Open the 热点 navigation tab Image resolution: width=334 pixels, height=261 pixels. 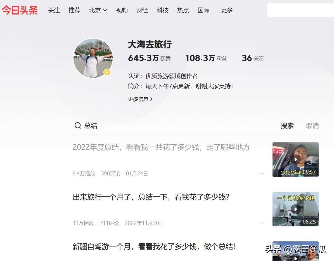pyautogui.click(x=183, y=10)
